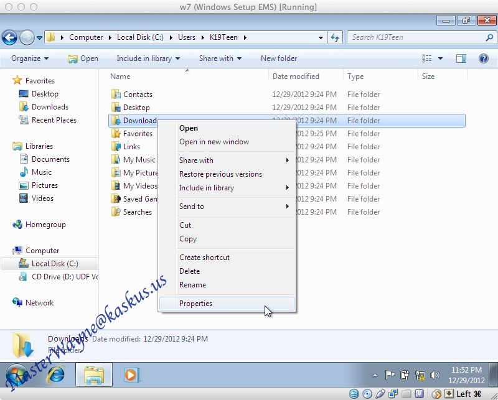Select Documents library in sidebar
The width and height of the screenshot is (498, 400).
click(44, 159)
